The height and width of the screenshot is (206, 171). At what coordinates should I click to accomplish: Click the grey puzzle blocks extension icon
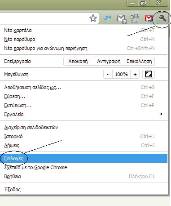click(x=135, y=18)
